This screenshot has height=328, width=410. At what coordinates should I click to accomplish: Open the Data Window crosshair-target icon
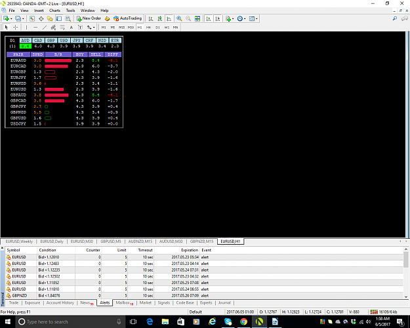[41, 18]
